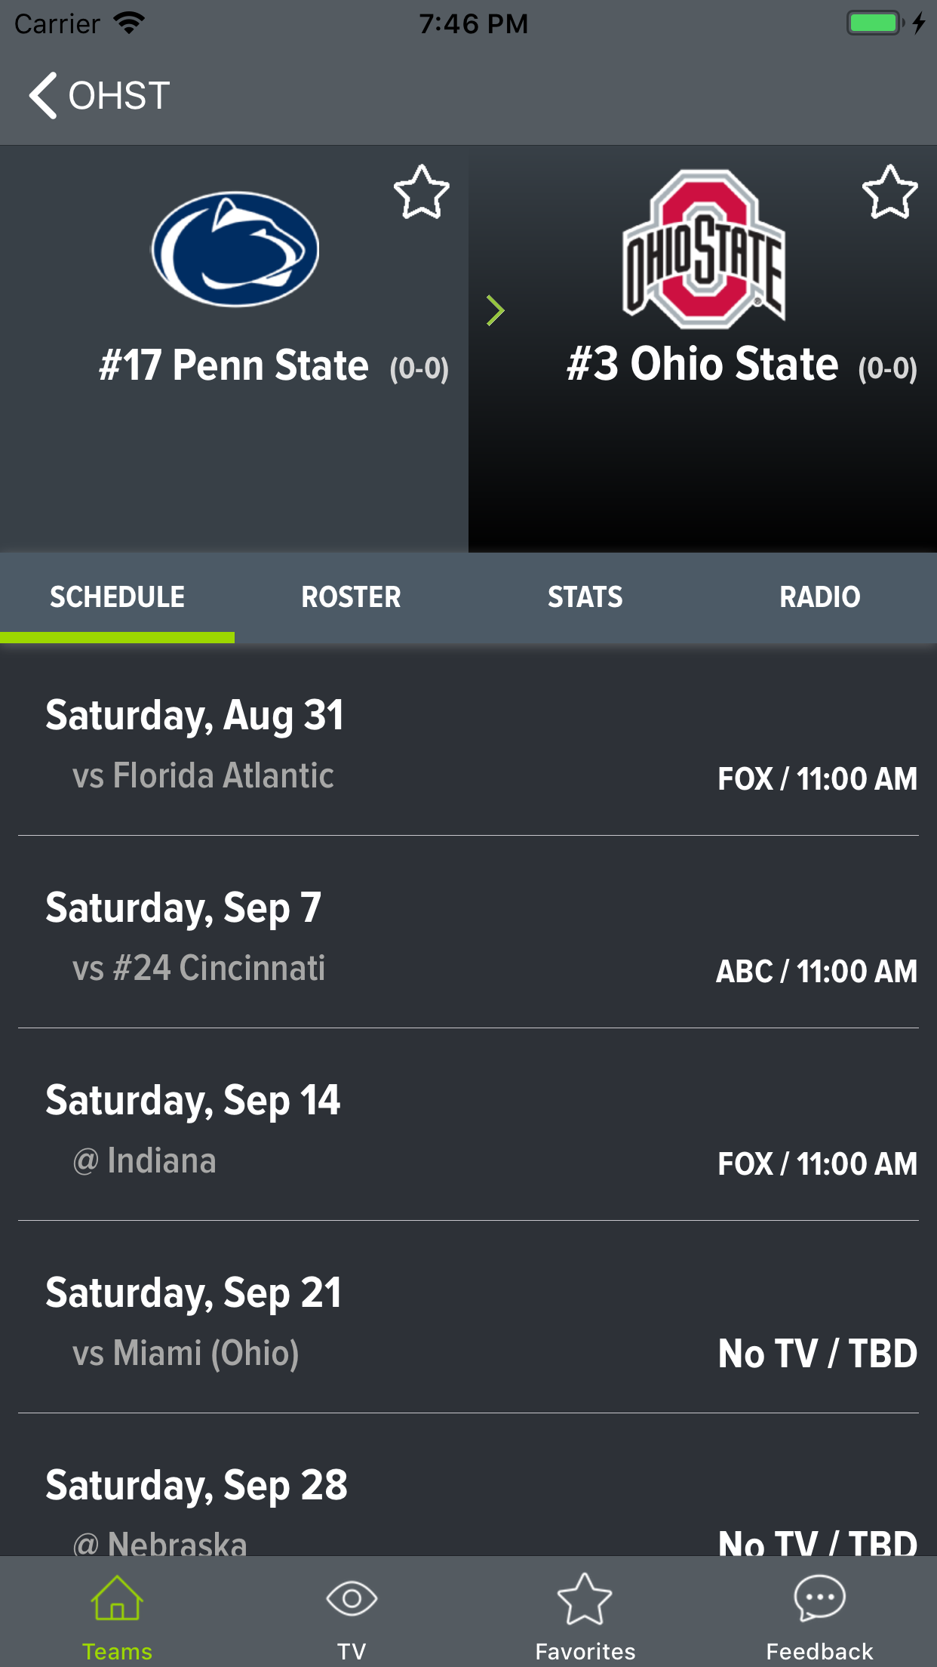937x1667 pixels.
Task: Tap the #3 Ohio State team name
Action: coord(702,365)
